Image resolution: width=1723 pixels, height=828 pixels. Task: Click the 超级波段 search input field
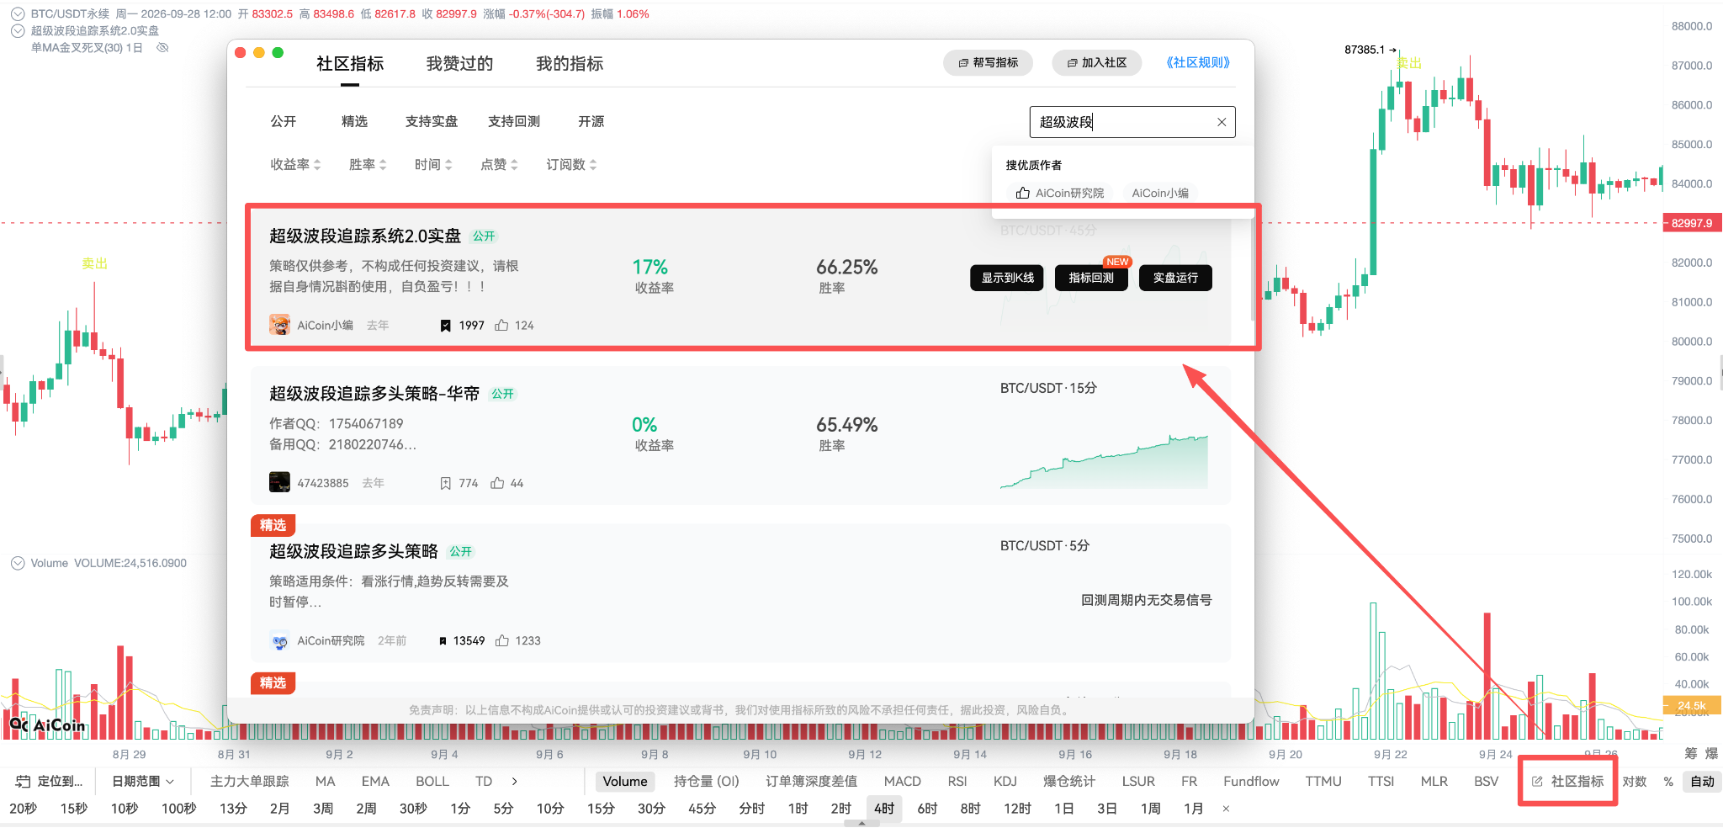click(1132, 122)
